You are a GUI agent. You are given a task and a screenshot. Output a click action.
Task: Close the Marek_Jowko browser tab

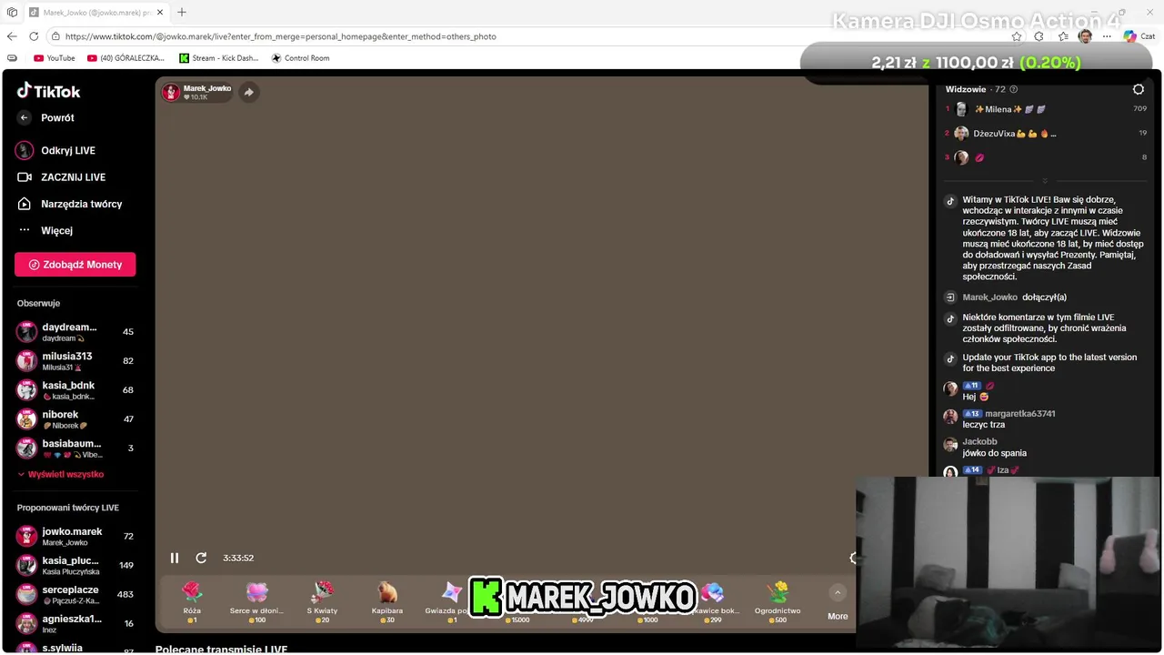tap(160, 13)
